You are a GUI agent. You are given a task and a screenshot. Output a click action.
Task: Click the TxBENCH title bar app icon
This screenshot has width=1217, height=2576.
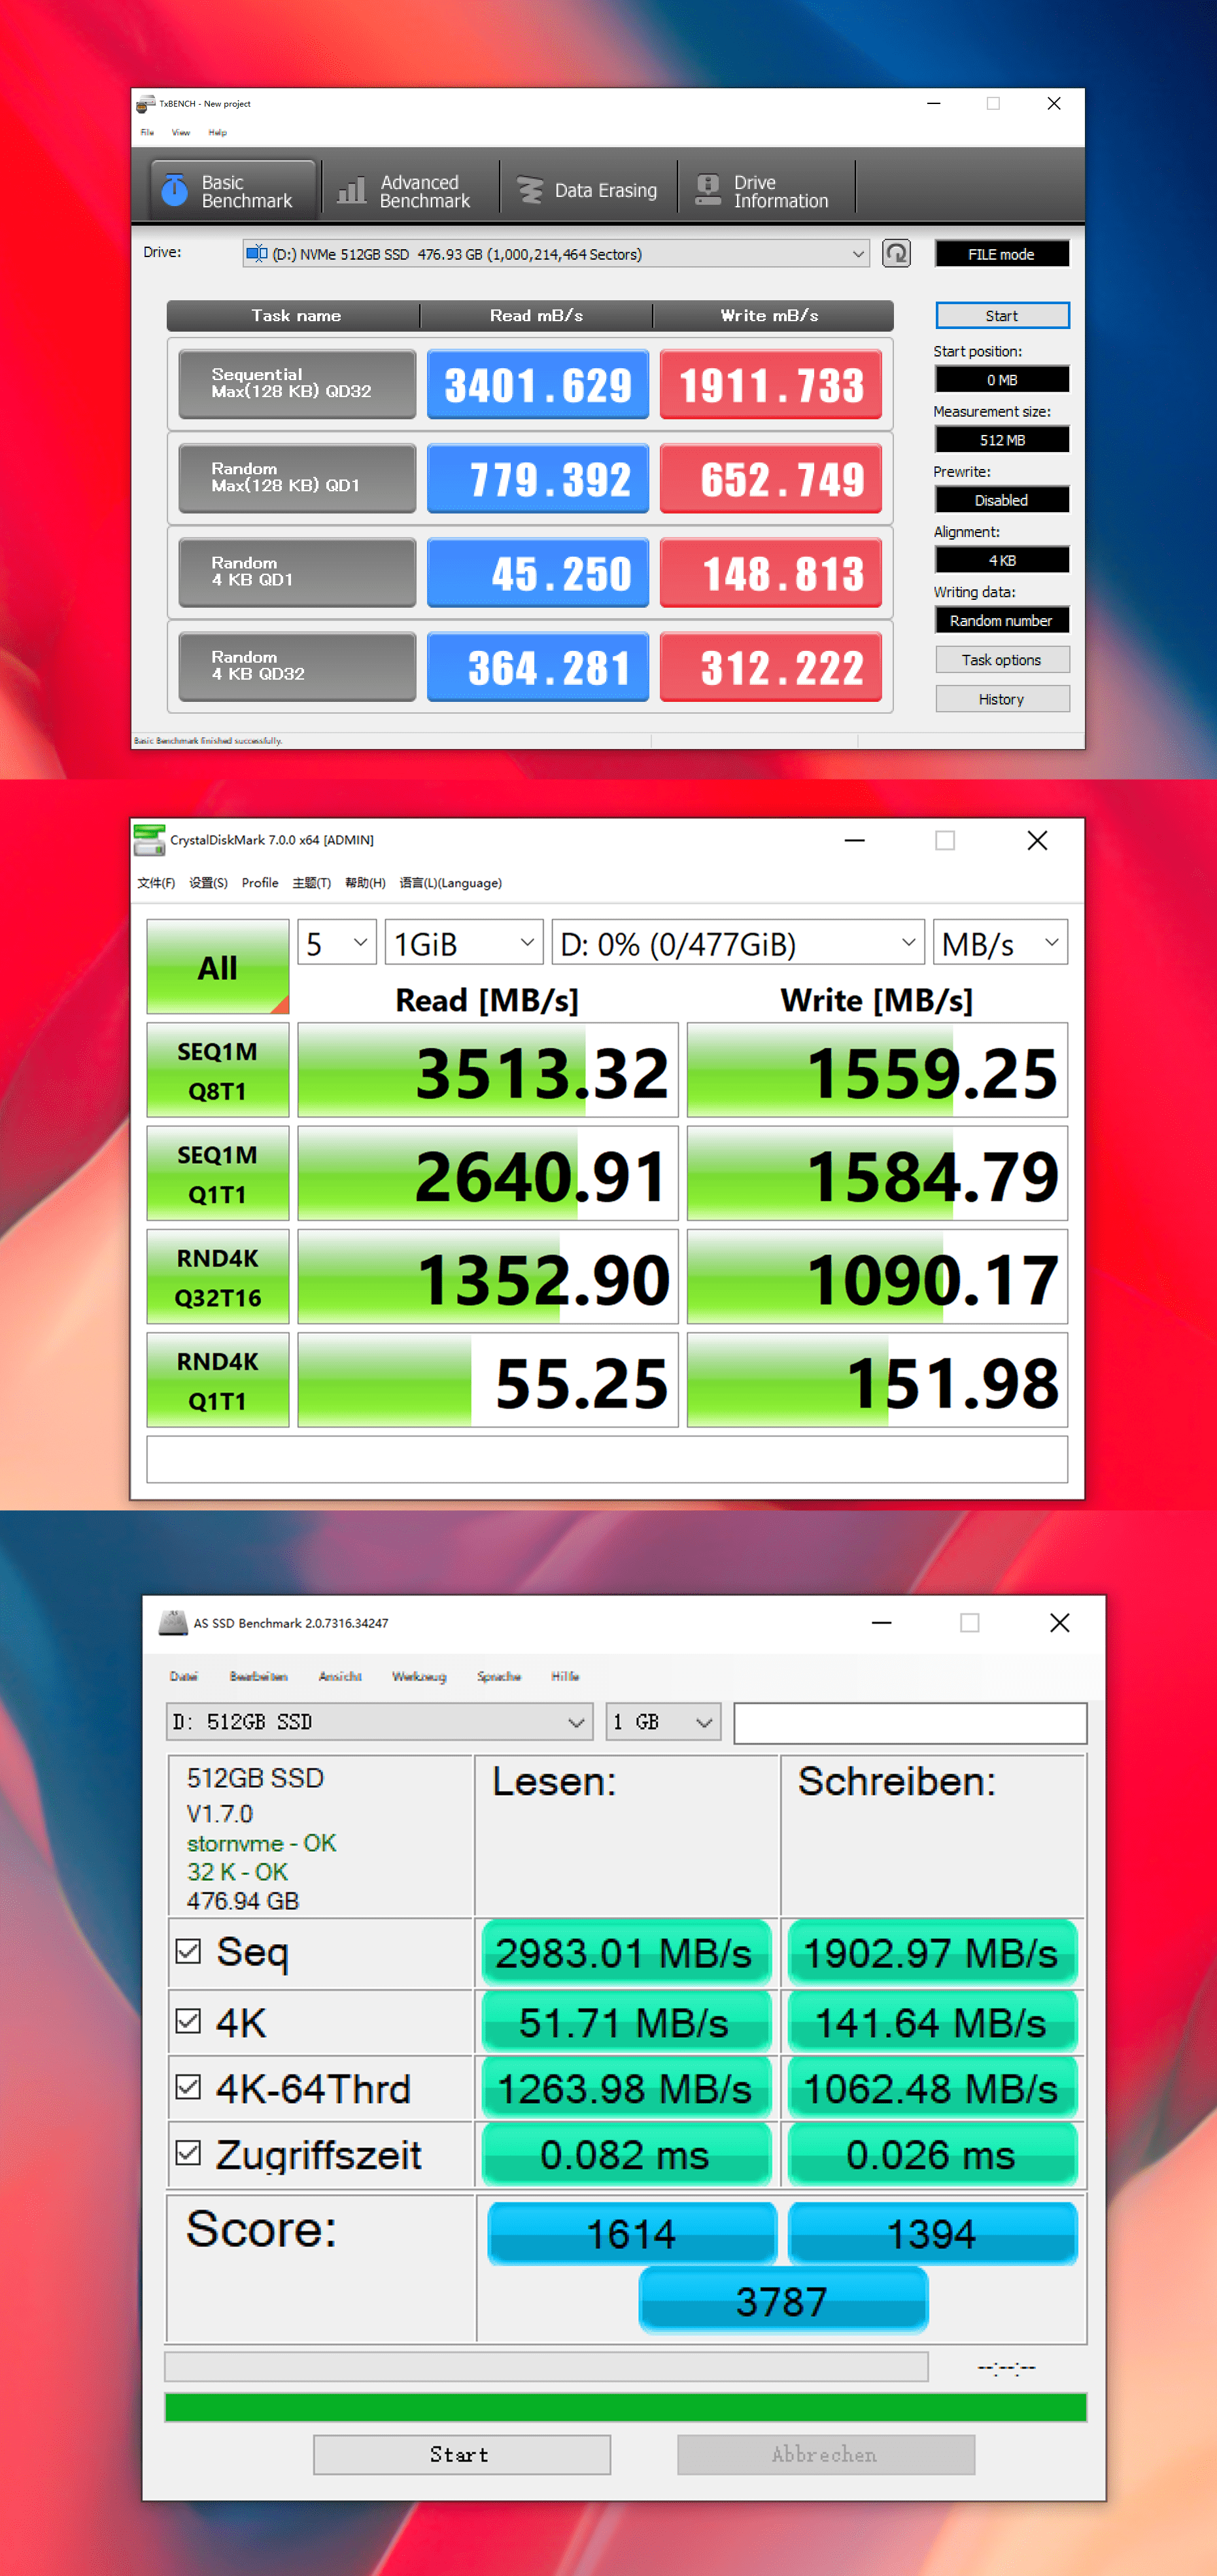[x=146, y=104]
